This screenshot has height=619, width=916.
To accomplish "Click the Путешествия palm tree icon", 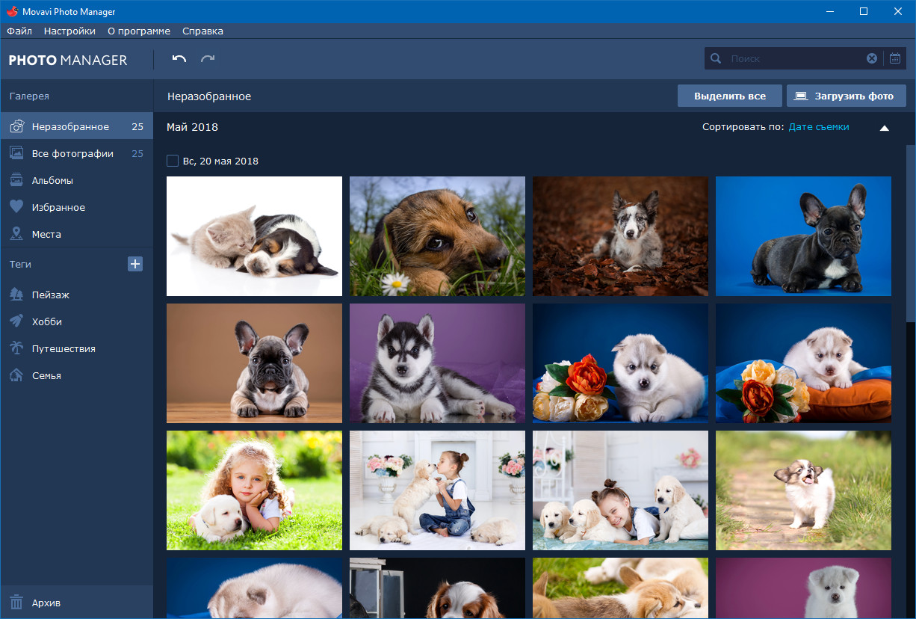I will (16, 348).
